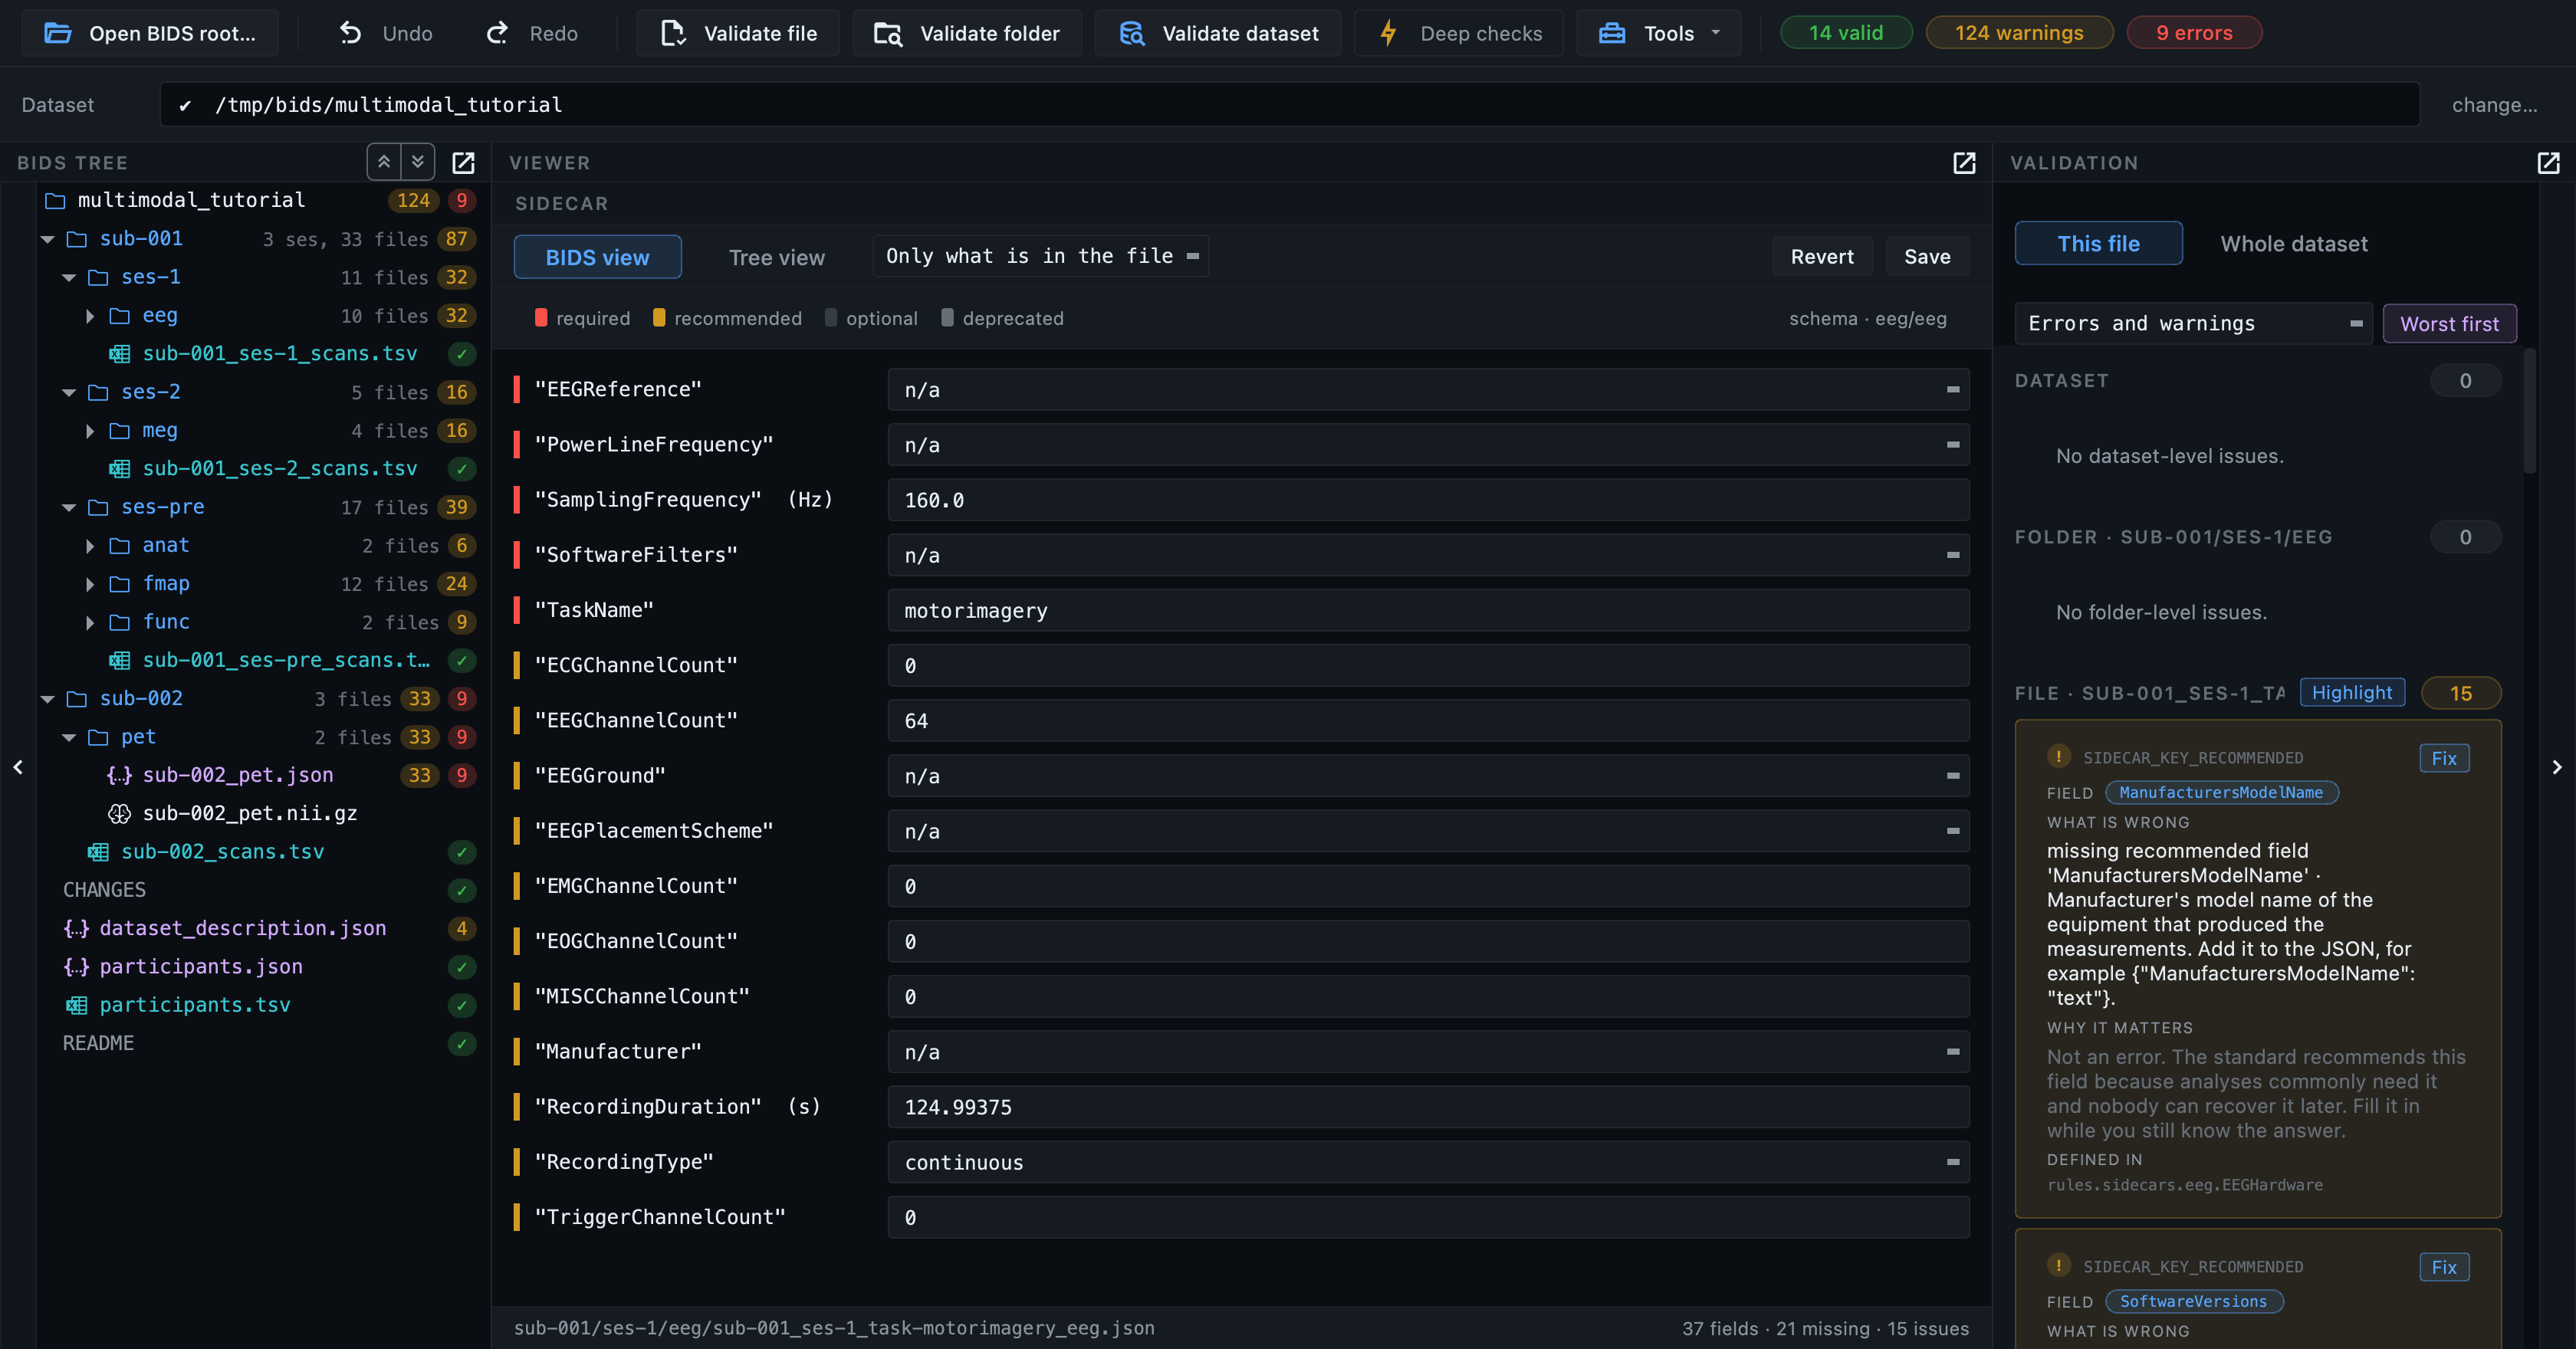Pop out the BIDS tree panel
Image resolution: width=2576 pixels, height=1349 pixels.
(463, 162)
